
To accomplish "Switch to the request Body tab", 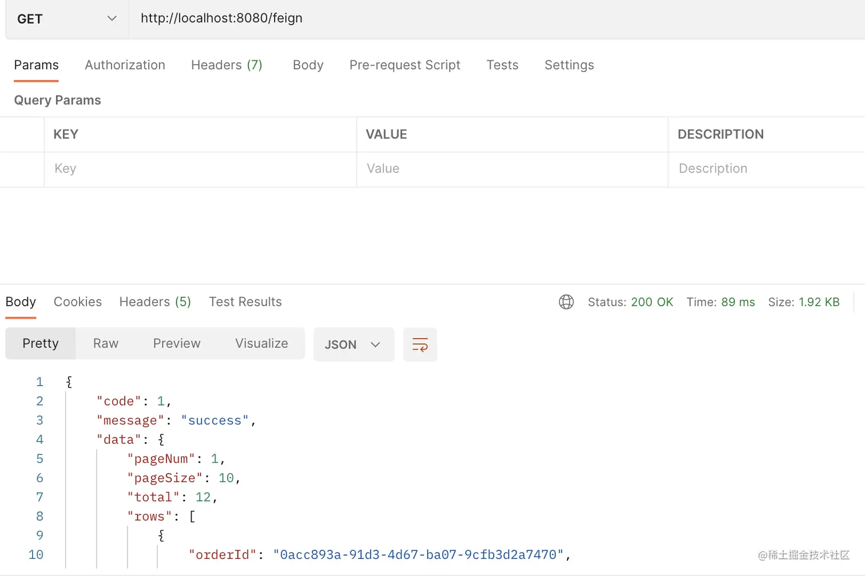I will (308, 65).
